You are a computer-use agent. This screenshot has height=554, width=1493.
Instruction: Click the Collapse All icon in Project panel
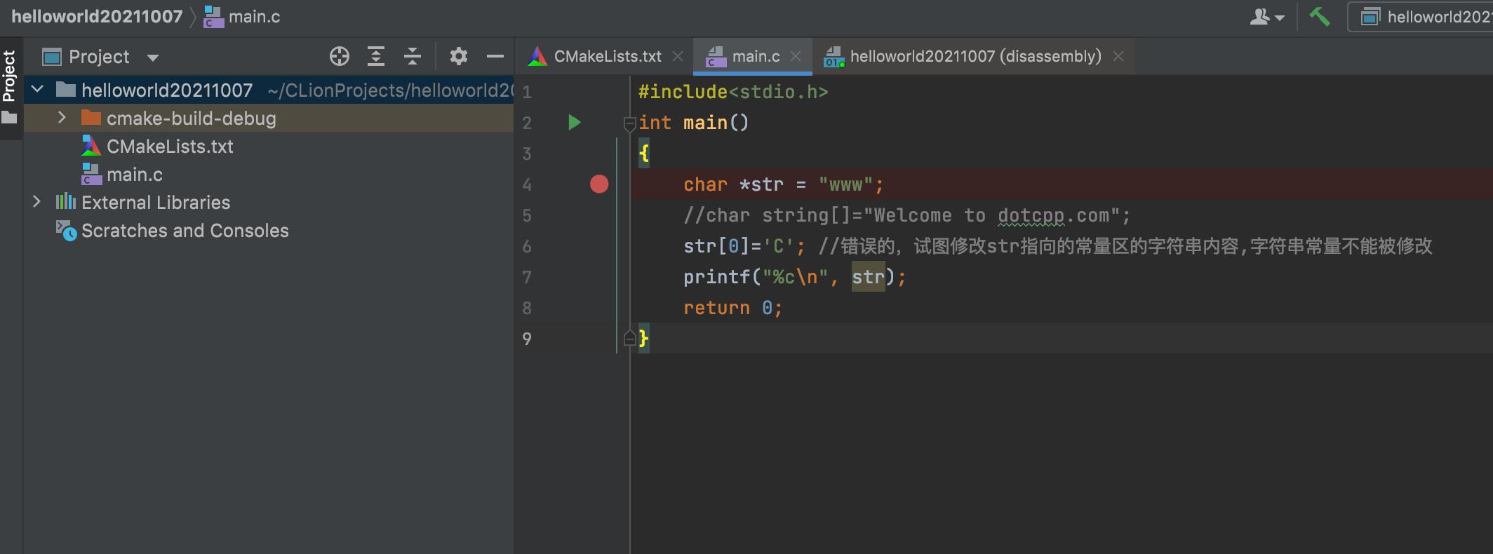[x=413, y=56]
